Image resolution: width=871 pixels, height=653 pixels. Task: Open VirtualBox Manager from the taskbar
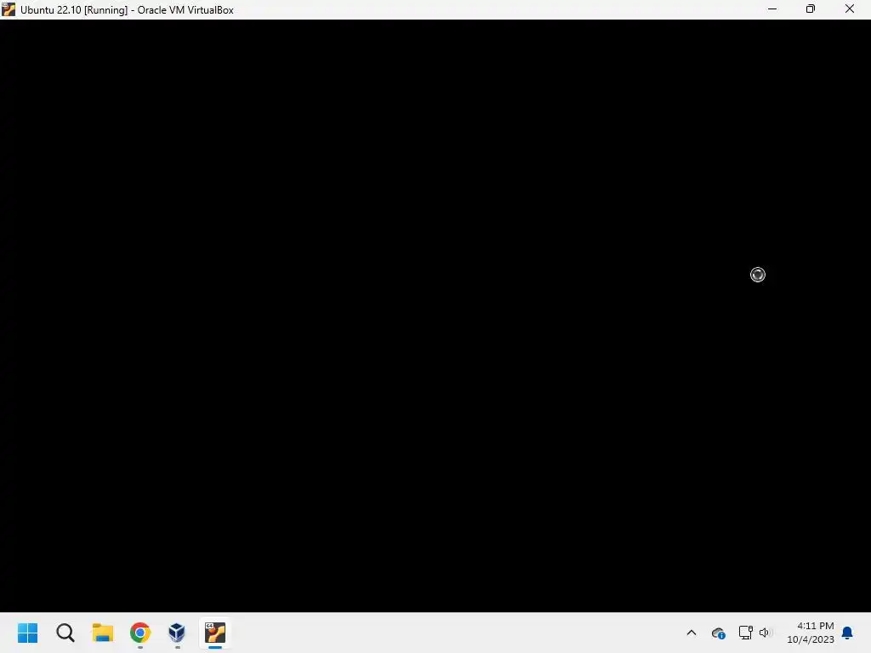click(177, 633)
